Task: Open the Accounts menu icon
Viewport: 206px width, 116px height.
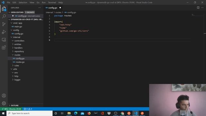Action: pyautogui.click(x=4, y=96)
